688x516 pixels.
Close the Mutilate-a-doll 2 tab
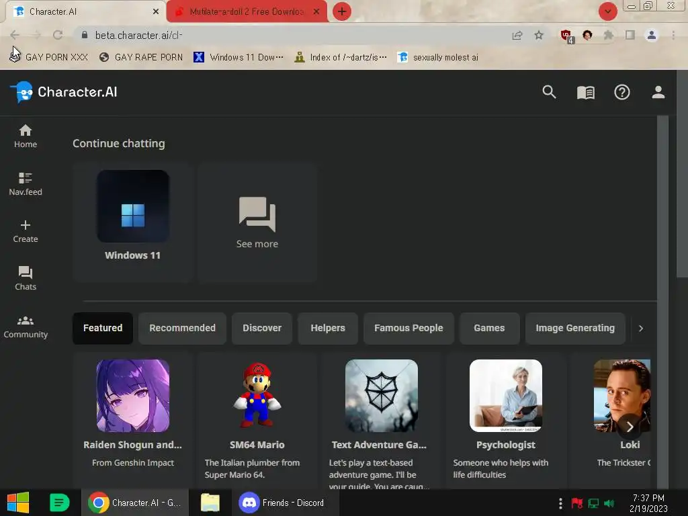pyautogui.click(x=316, y=12)
